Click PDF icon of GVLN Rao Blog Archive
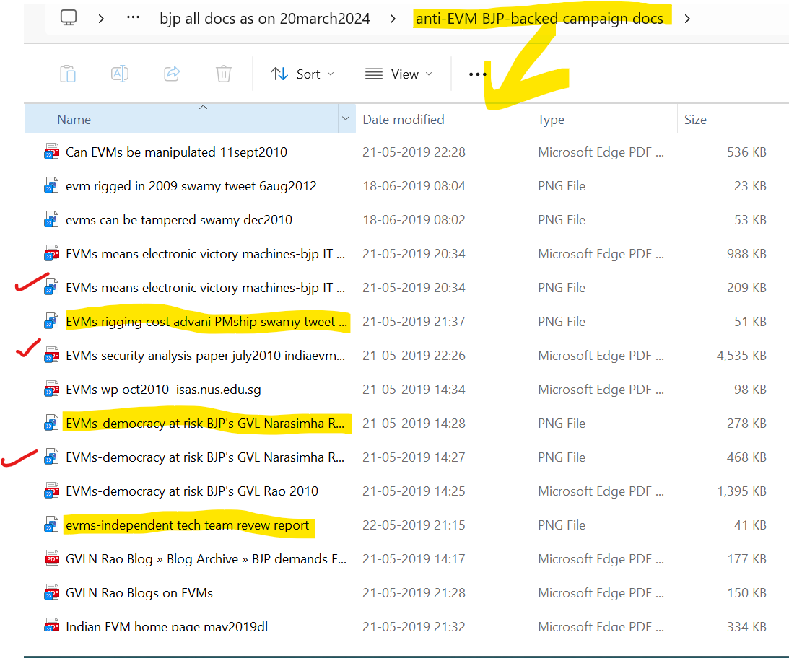This screenshot has height=658, width=789. coord(52,558)
